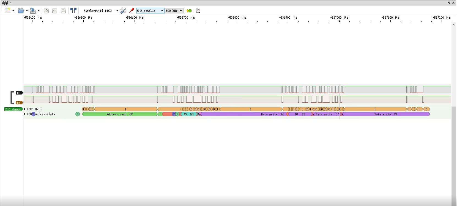Select the Data write: 07 annotation
The height and width of the screenshot is (206, 457).
[x=327, y=114]
